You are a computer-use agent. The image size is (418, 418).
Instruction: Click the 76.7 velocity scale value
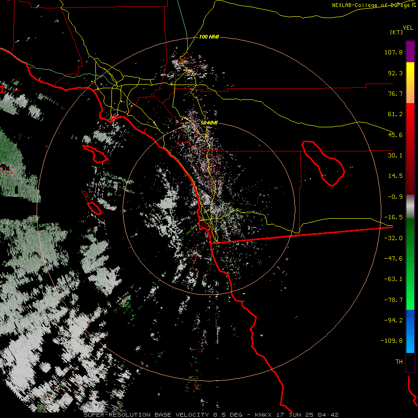tap(395, 93)
